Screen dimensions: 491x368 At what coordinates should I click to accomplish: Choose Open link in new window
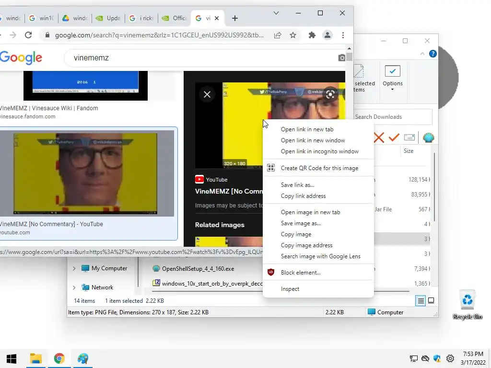pyautogui.click(x=318, y=140)
